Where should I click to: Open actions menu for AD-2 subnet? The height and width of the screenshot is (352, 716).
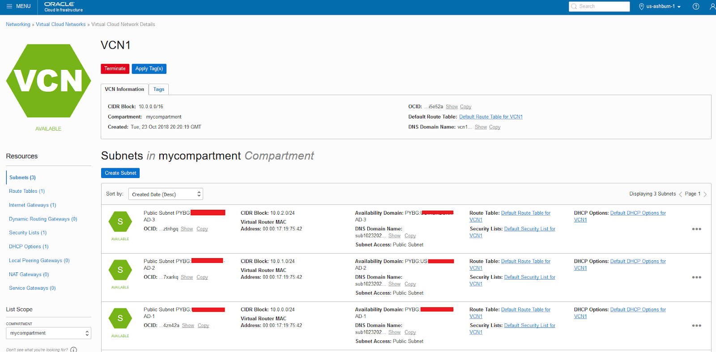coord(696,277)
